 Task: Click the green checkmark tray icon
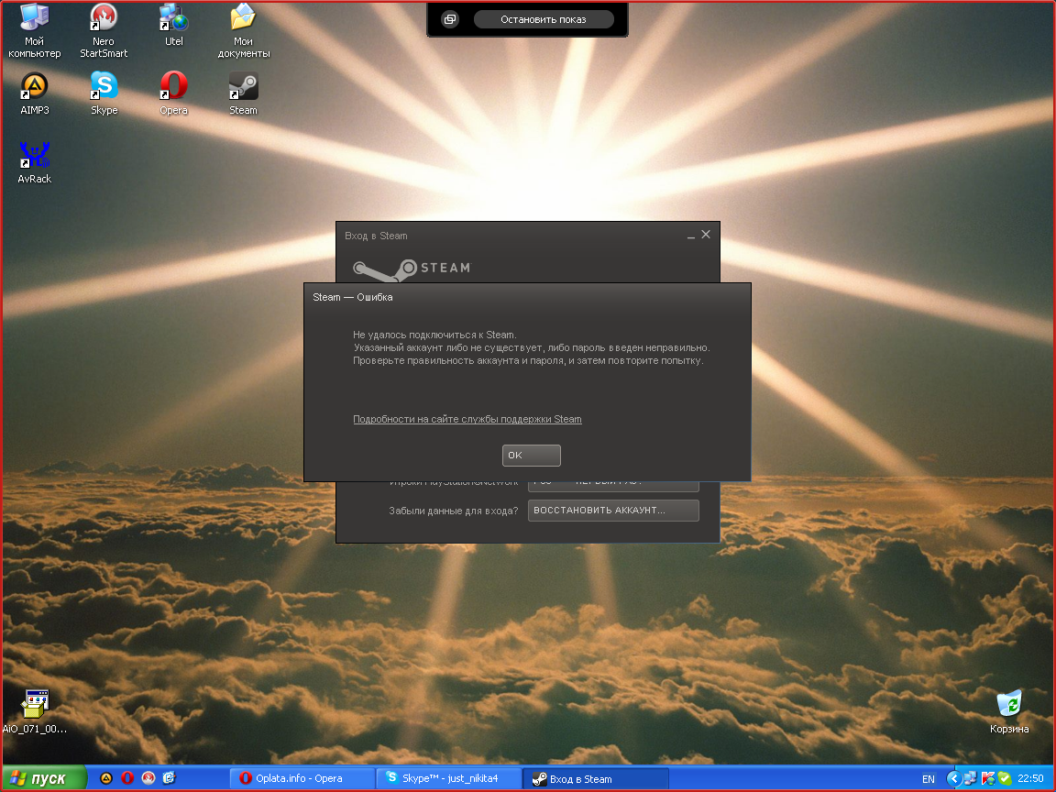pyautogui.click(x=1004, y=779)
